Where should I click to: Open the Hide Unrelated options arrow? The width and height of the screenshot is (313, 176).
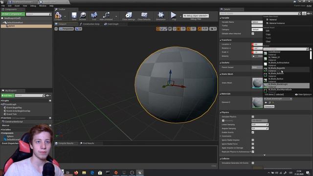coord(116,16)
